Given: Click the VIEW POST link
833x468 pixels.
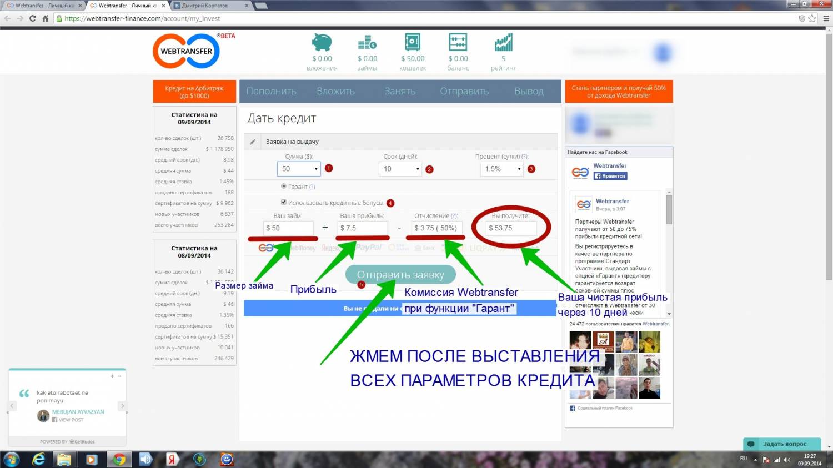Looking at the screenshot, I should coord(71,420).
